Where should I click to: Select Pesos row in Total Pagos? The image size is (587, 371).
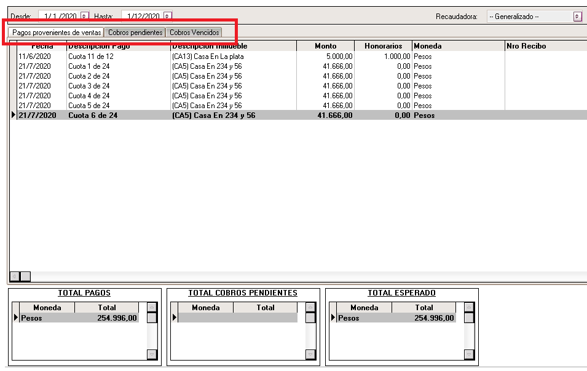[x=79, y=318]
